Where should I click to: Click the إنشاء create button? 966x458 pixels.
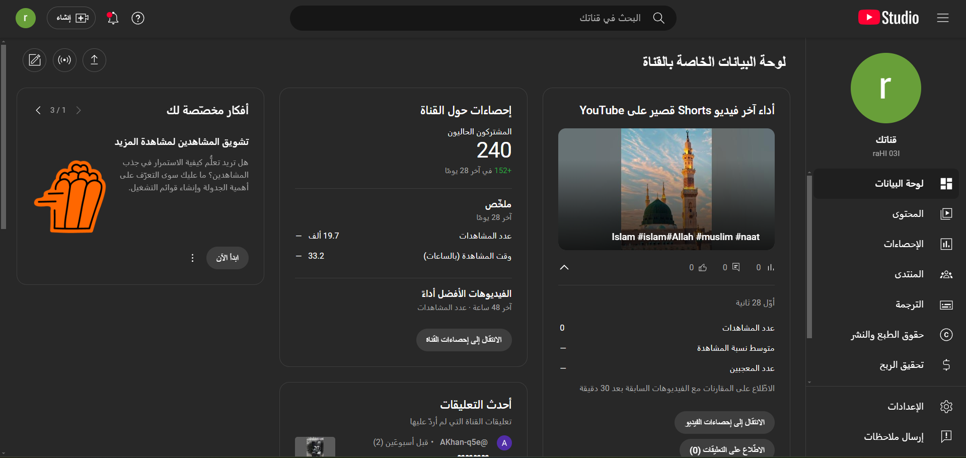pos(71,18)
